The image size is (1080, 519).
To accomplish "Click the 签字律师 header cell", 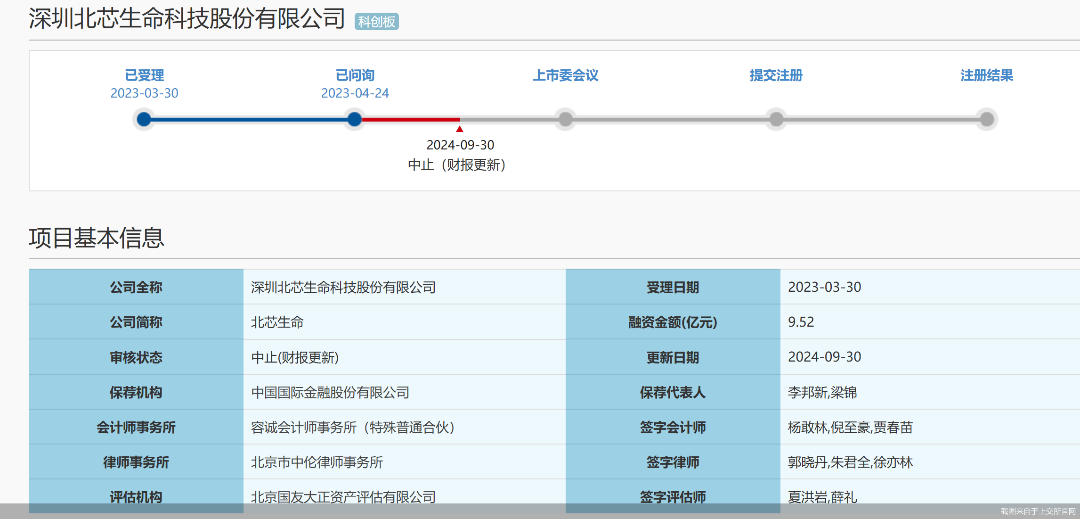I will point(673,461).
